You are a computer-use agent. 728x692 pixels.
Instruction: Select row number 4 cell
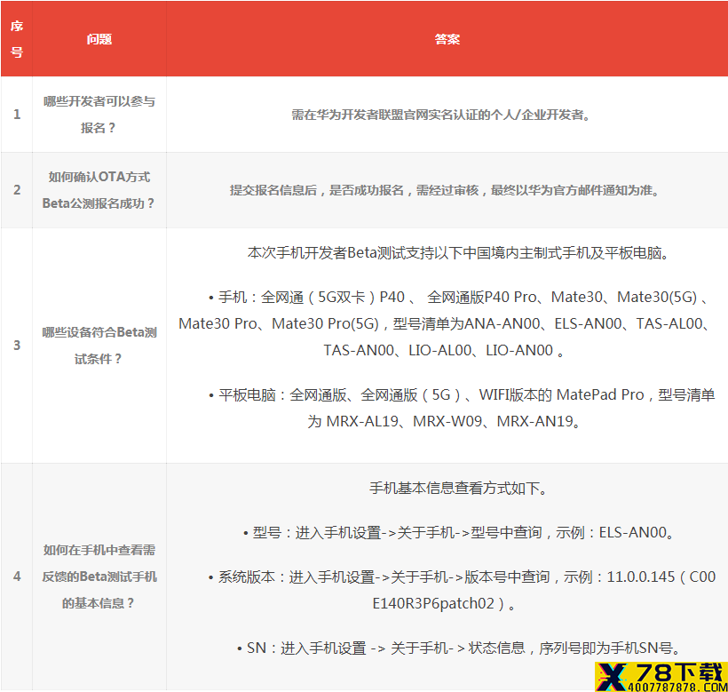[17, 577]
